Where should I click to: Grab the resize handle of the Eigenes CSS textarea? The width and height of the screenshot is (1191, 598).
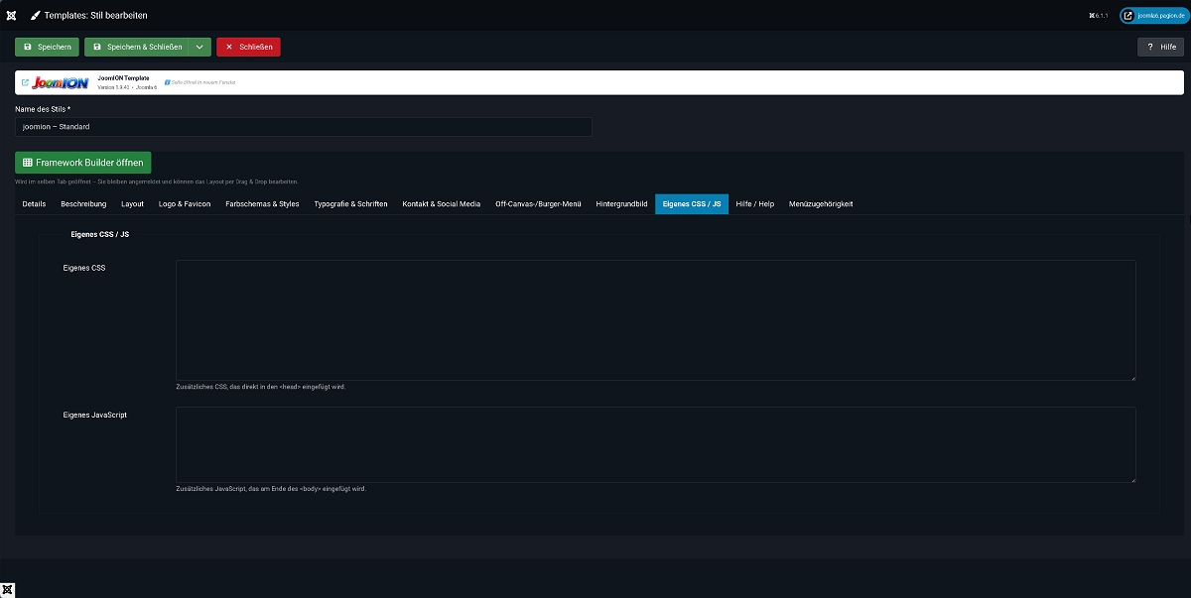coord(1132,377)
